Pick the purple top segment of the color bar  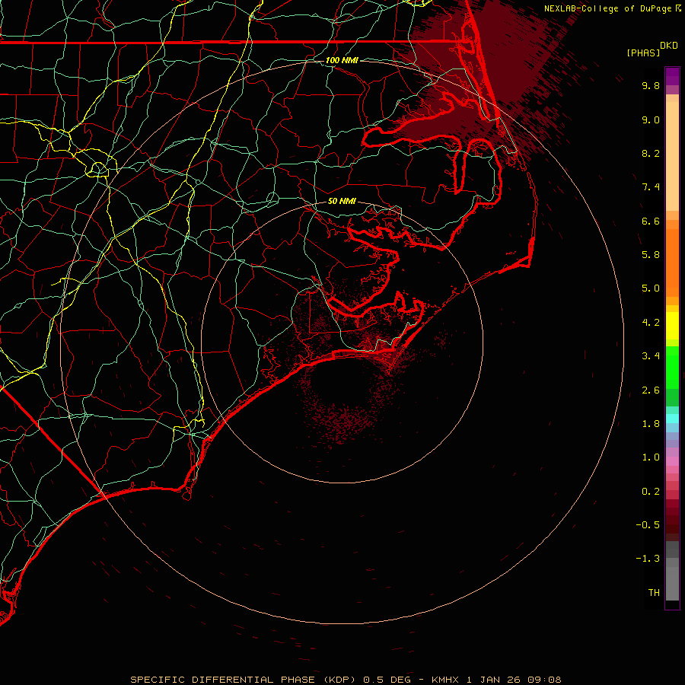(672, 76)
